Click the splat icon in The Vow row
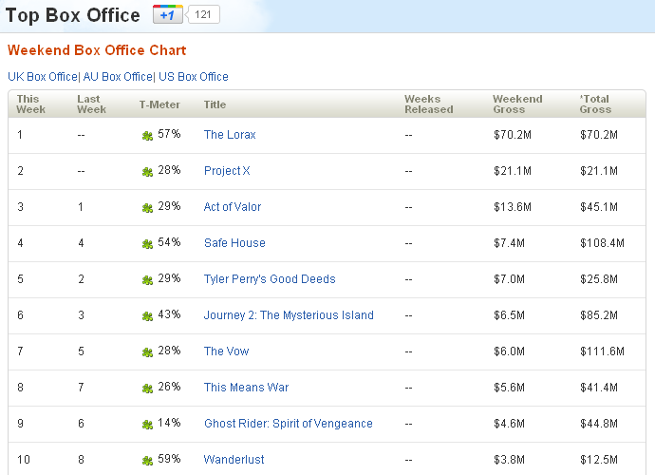The height and width of the screenshot is (475, 655). click(147, 352)
